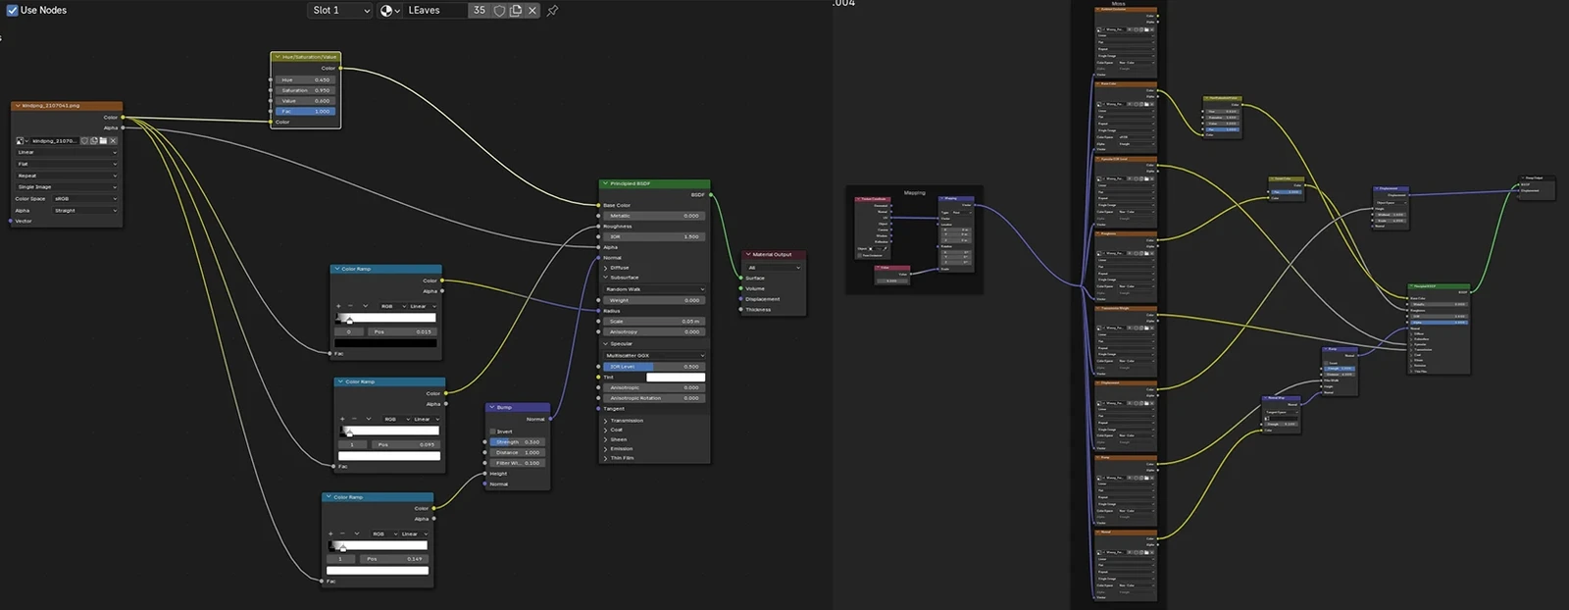This screenshot has width=1569, height=610.
Task: Click the Pos 0.149 field in bottom Color Ramp
Action: pos(392,559)
